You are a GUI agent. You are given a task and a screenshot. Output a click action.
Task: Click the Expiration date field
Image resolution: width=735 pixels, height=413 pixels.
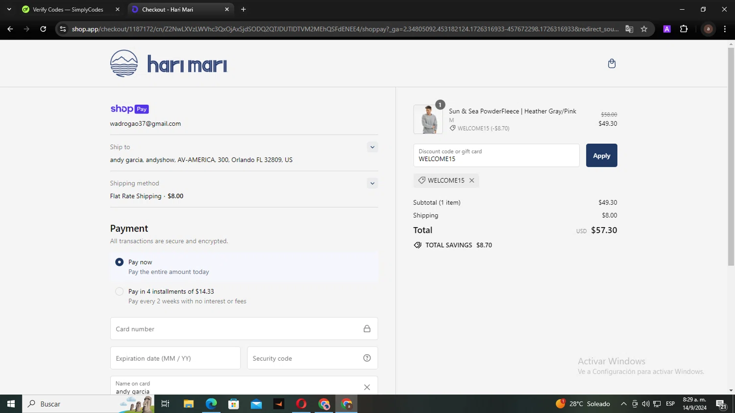[175, 358]
